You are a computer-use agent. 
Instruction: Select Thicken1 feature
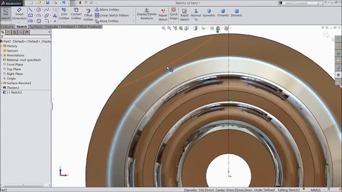click(x=11, y=87)
